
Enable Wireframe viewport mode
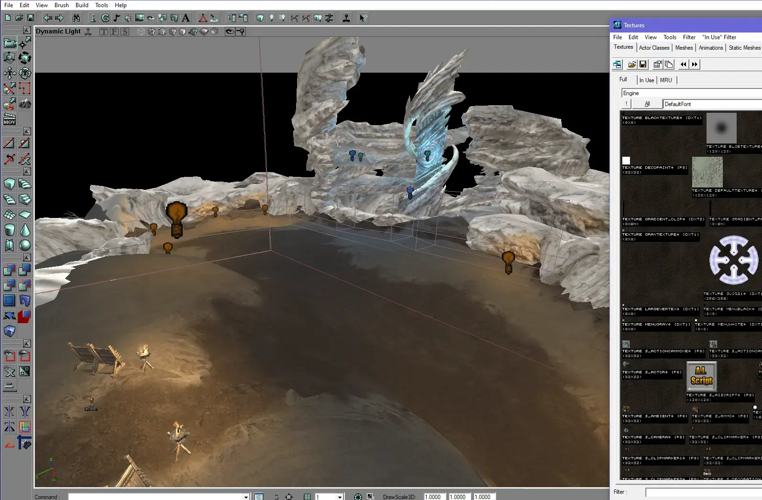tap(141, 32)
